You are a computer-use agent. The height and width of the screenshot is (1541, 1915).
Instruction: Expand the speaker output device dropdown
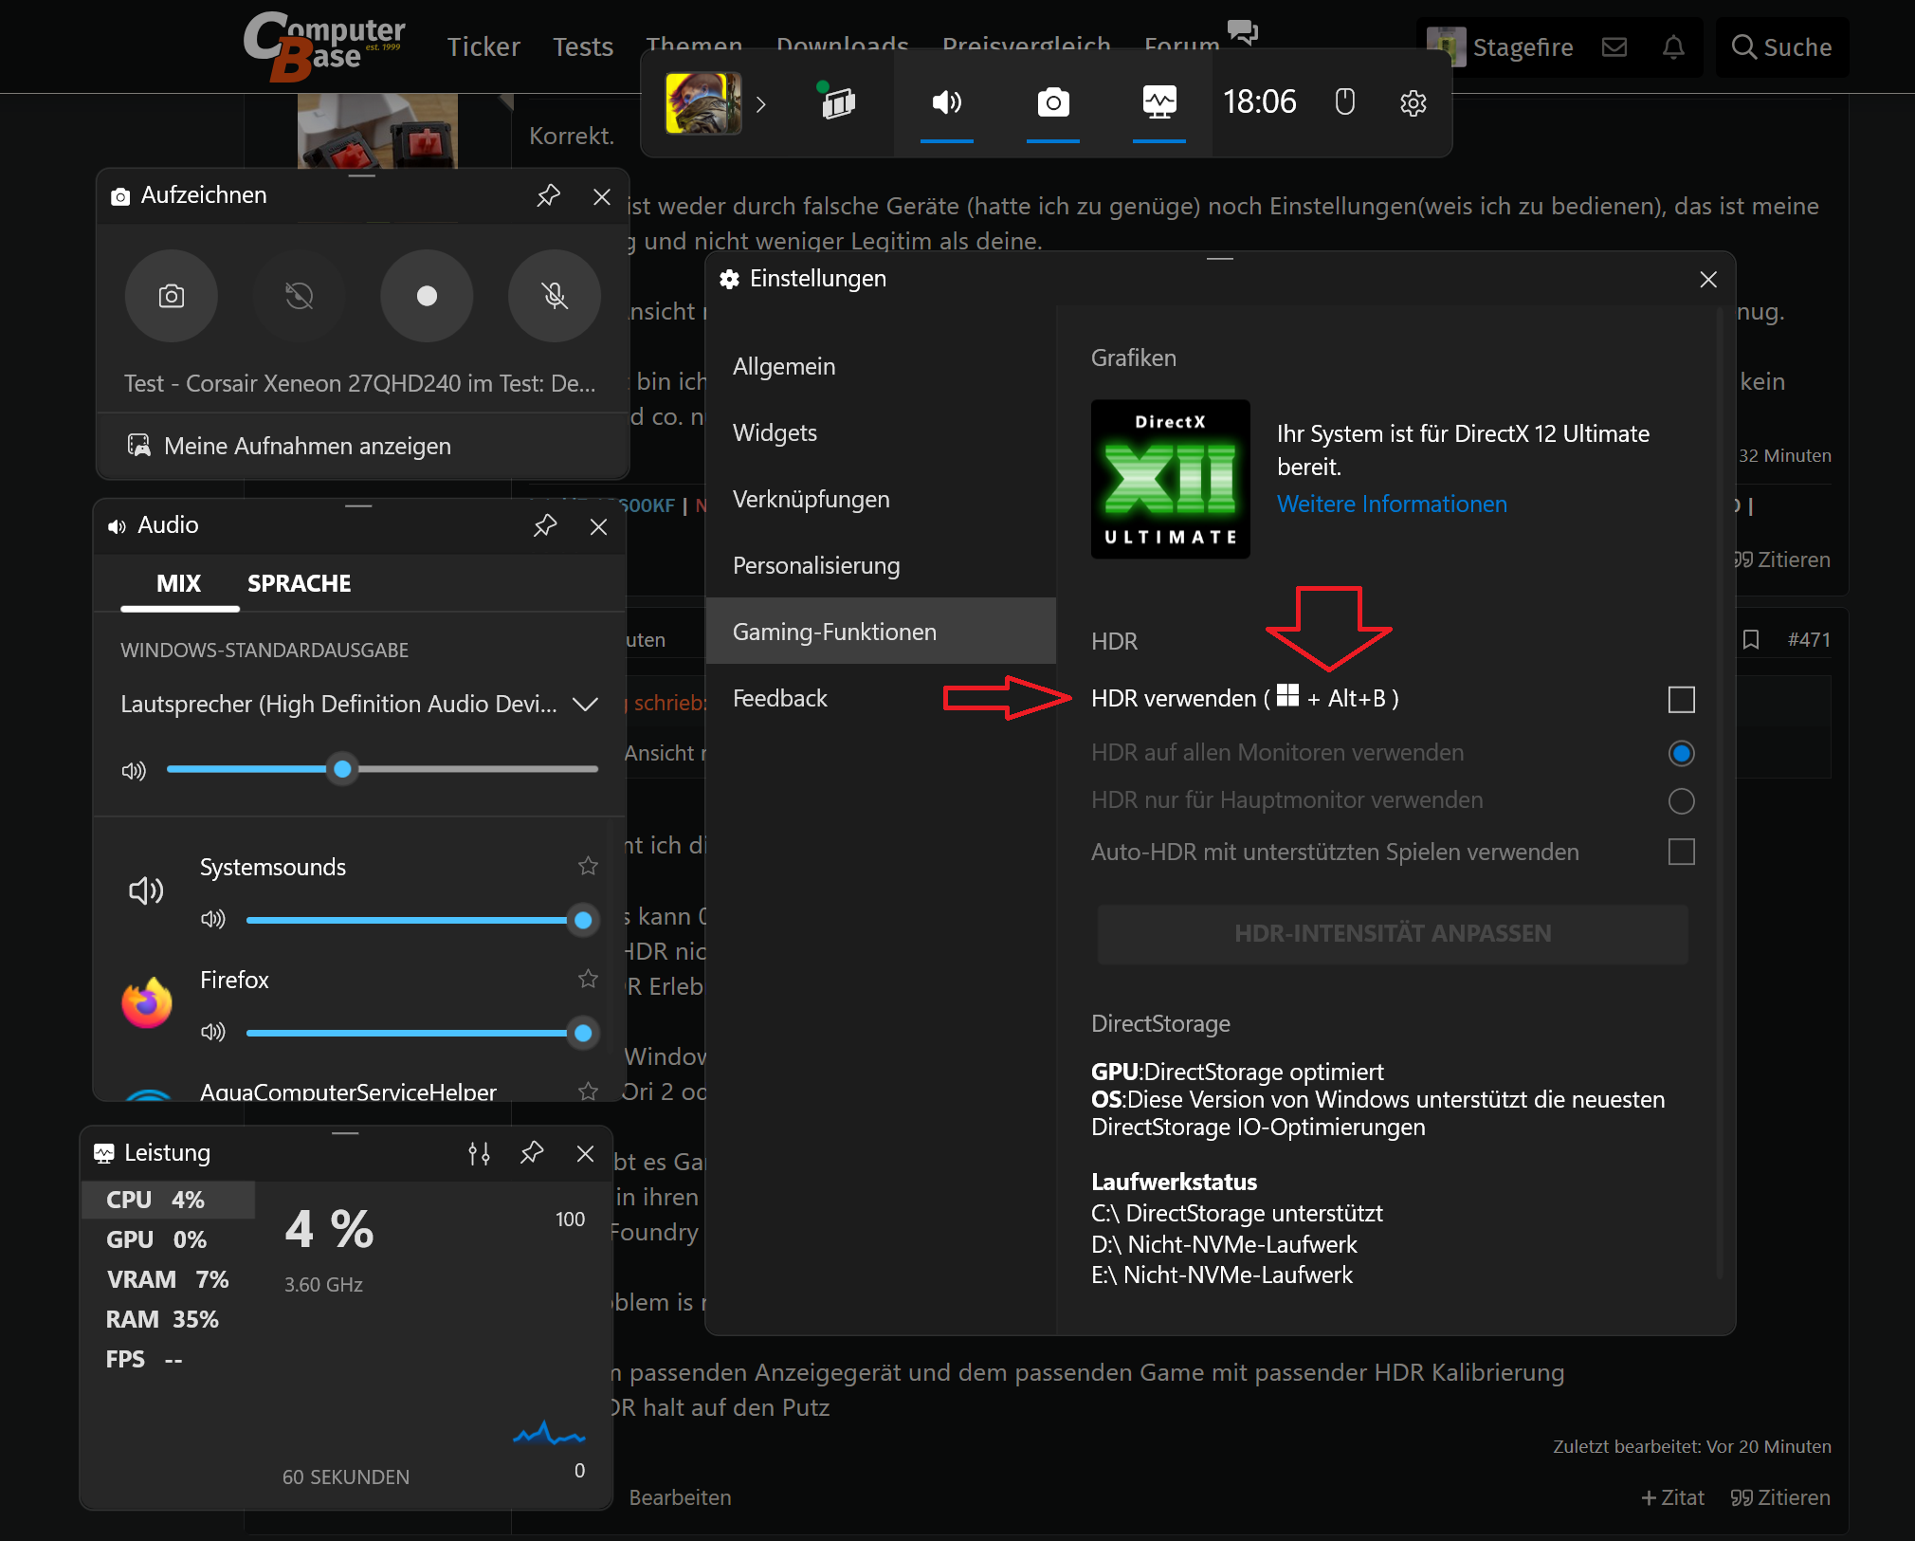586,705
